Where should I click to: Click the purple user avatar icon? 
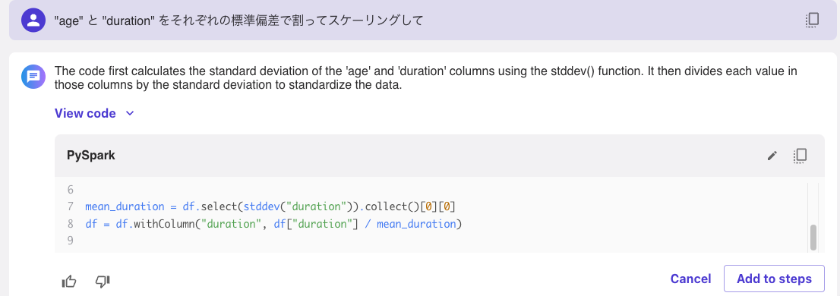tap(33, 20)
